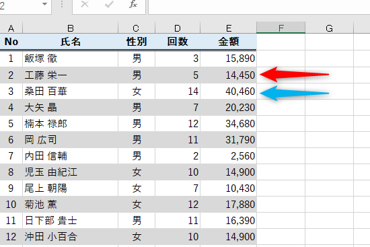Click No cell '6' for 岡 広司
Screen dimensions: 370x247
pyautogui.click(x=11, y=140)
